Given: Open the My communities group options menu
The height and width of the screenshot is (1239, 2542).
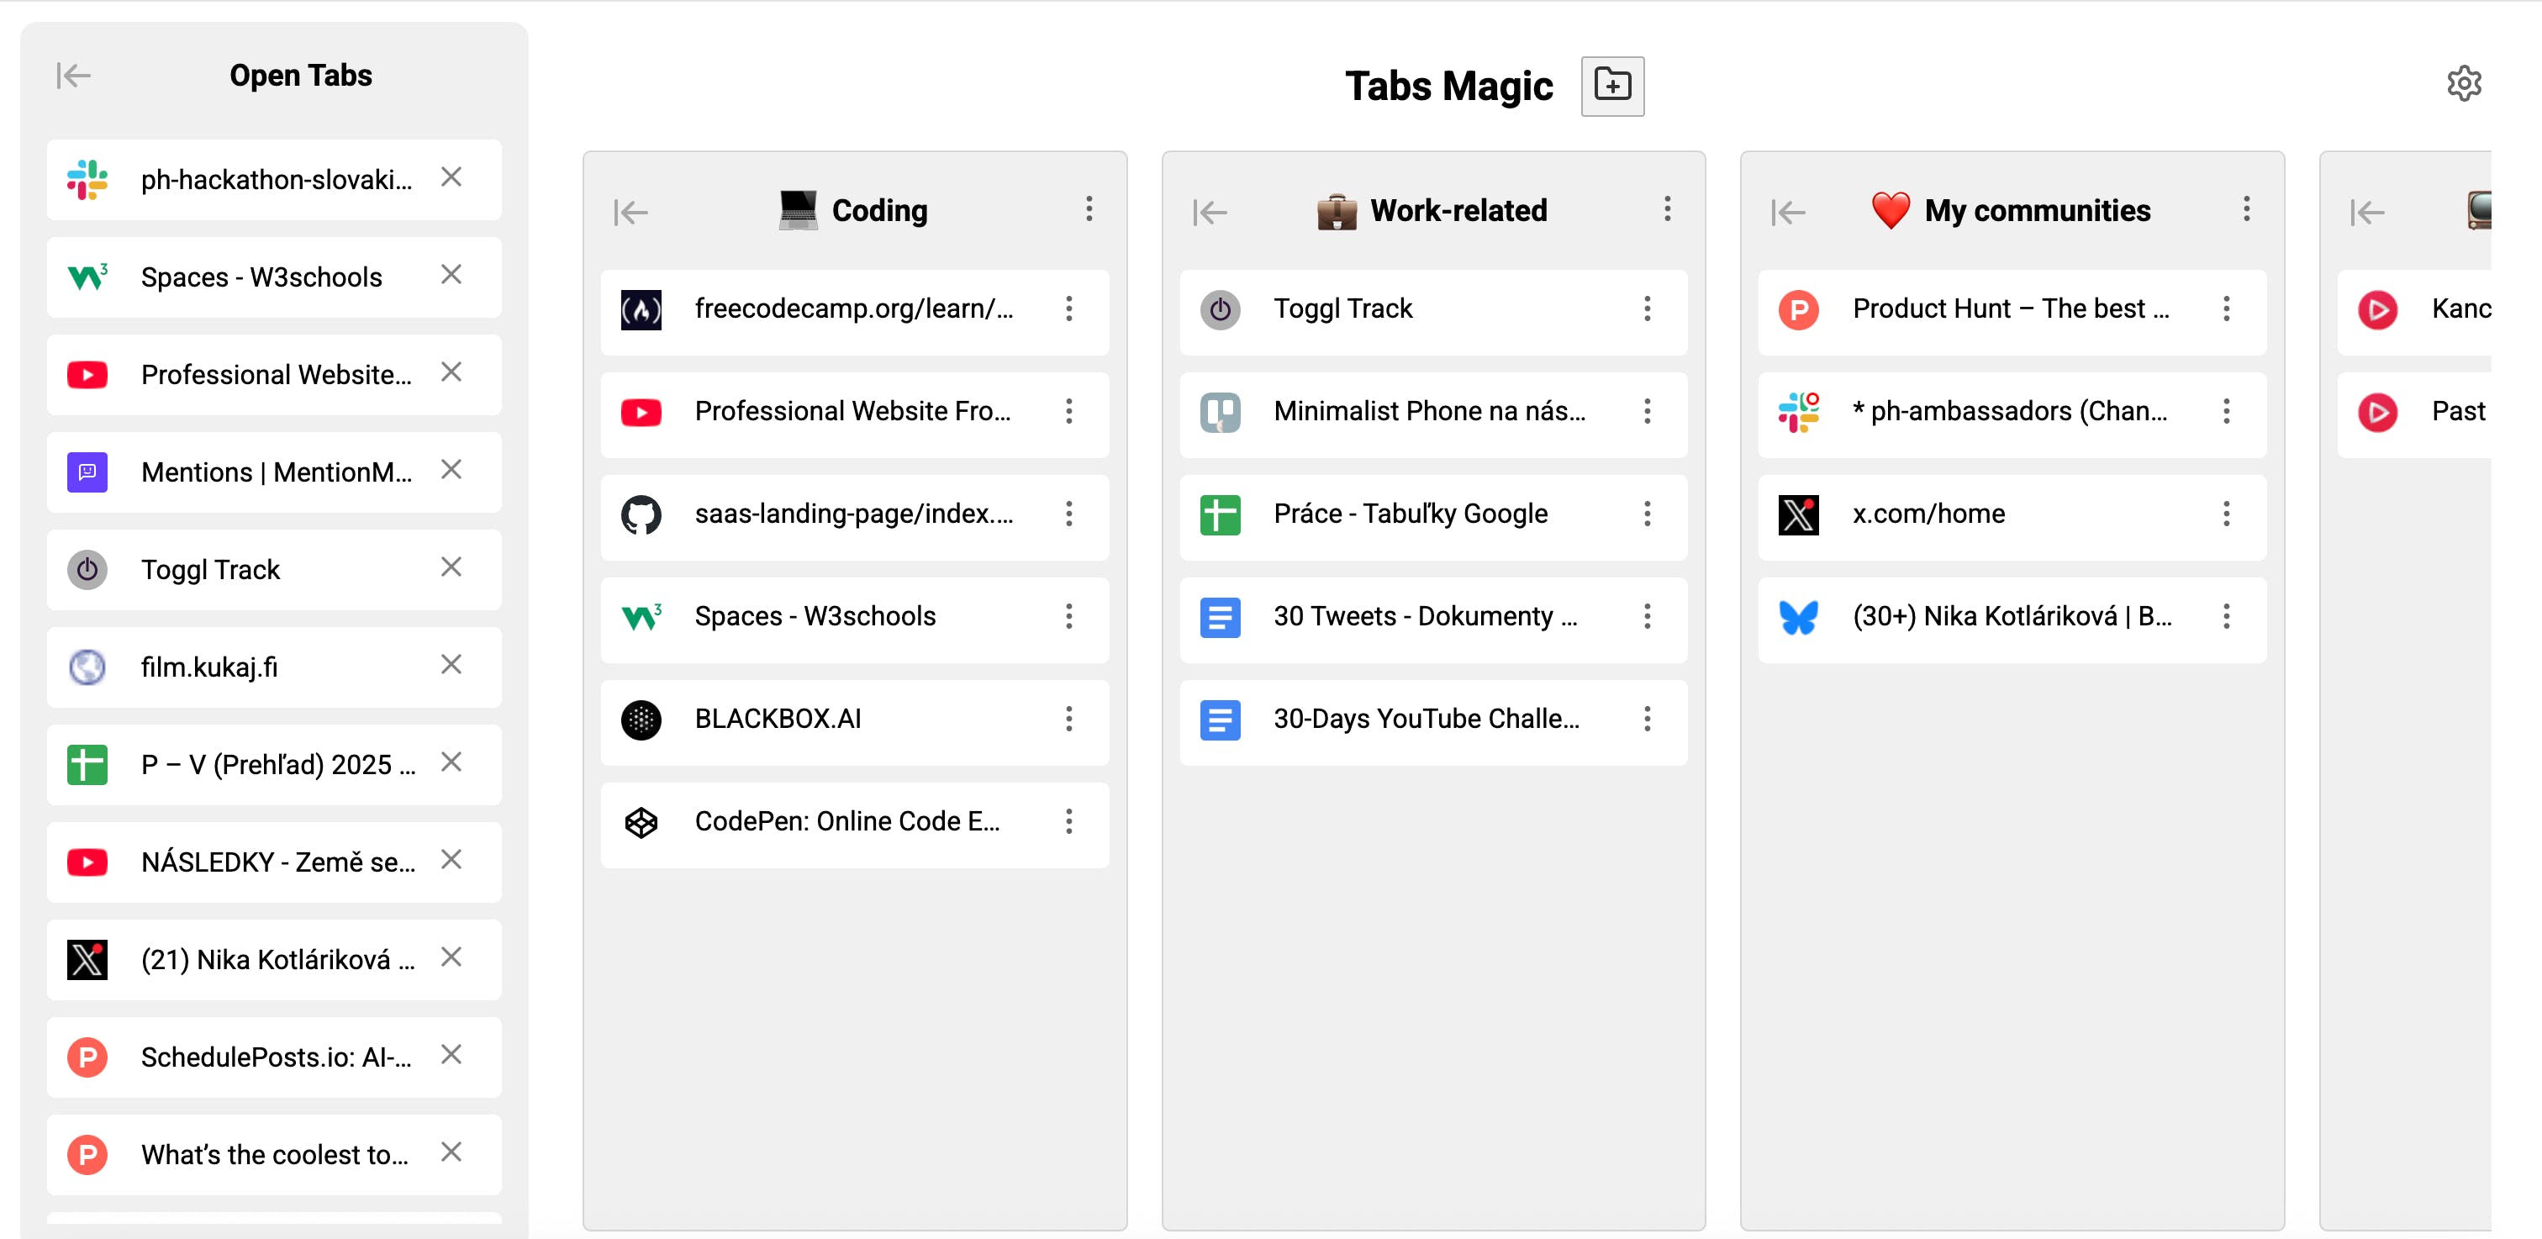Looking at the screenshot, I should [2247, 209].
